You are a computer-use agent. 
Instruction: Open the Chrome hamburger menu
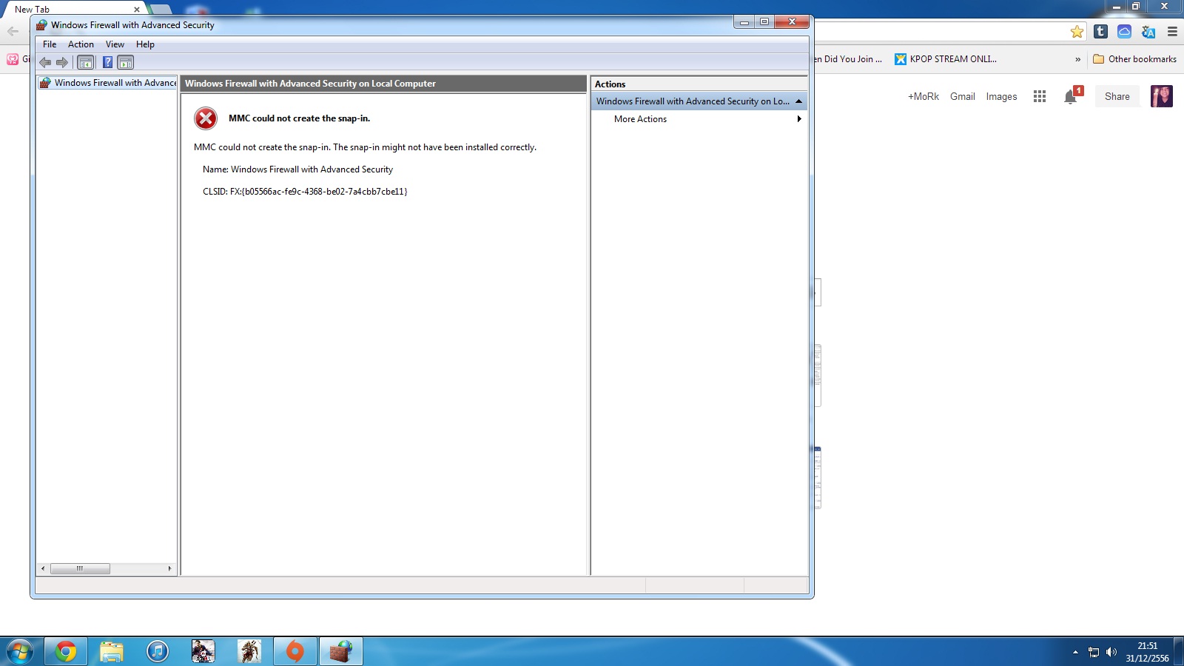point(1172,31)
